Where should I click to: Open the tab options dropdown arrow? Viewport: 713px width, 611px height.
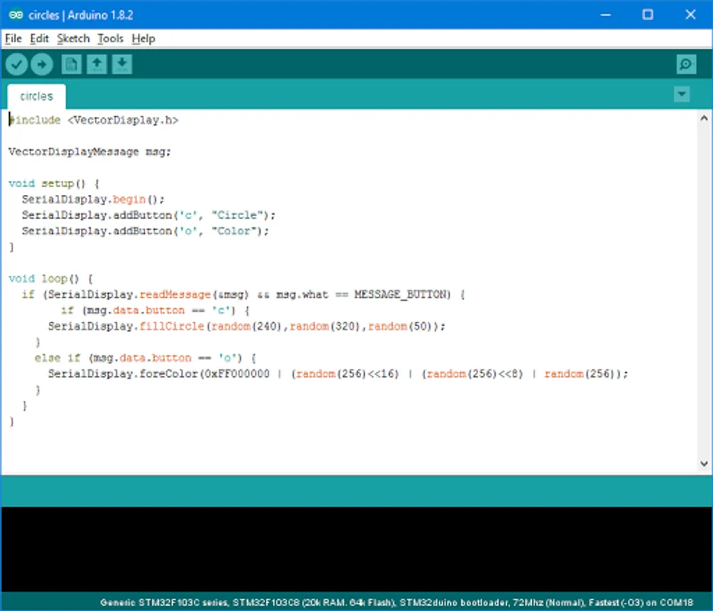coord(682,94)
